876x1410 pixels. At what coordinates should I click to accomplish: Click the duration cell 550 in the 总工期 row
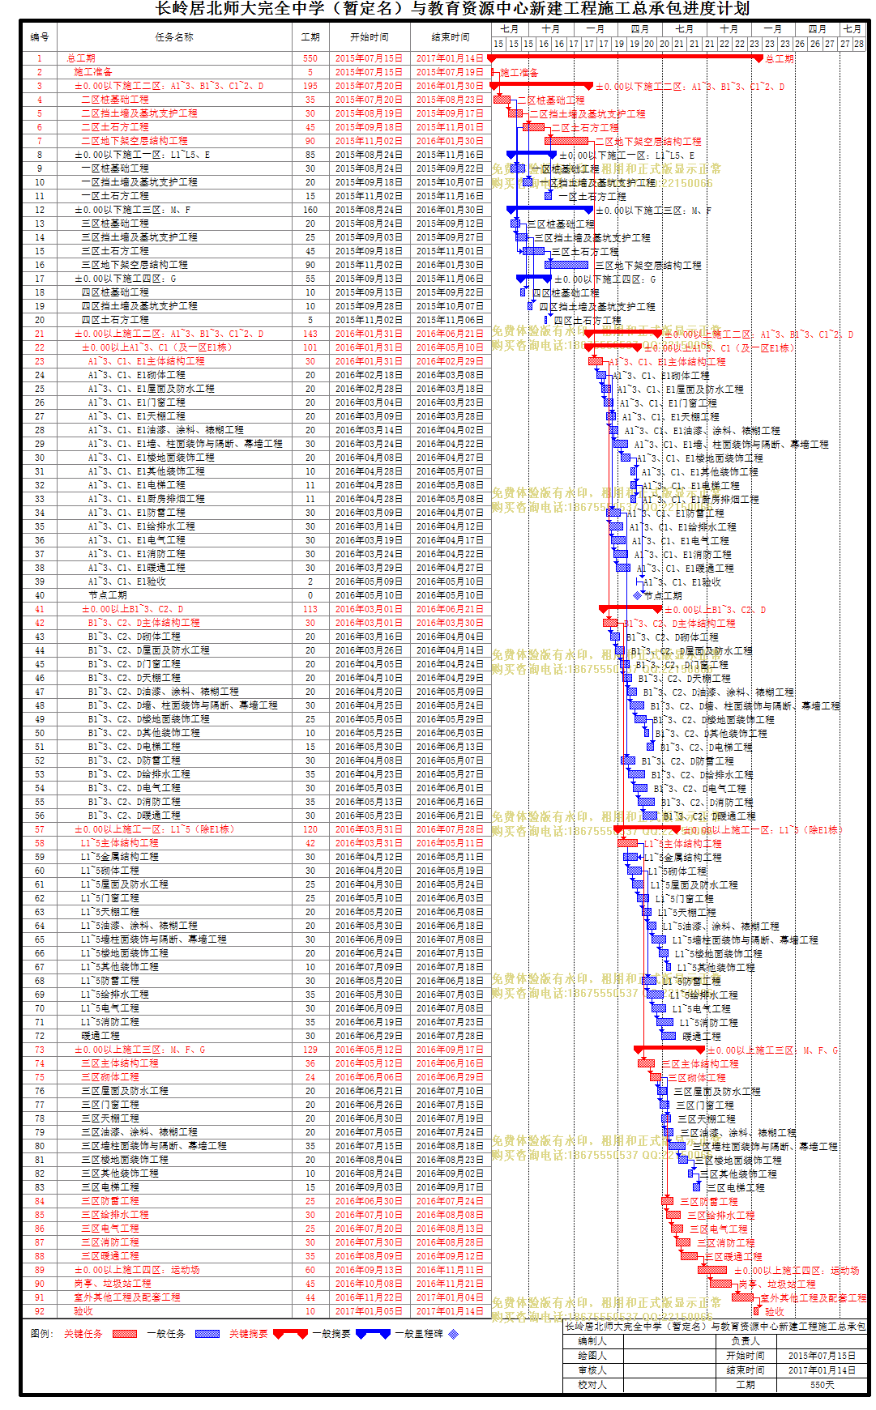coord(310,58)
